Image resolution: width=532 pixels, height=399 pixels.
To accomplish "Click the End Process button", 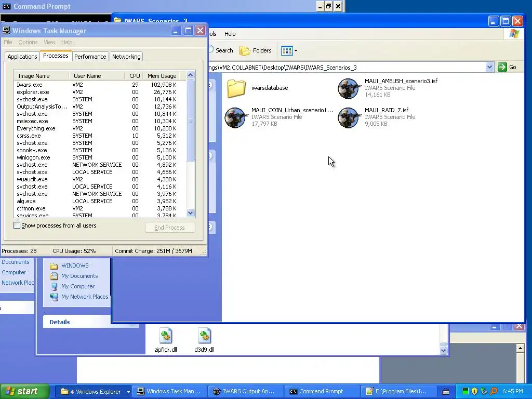I will pyautogui.click(x=170, y=228).
